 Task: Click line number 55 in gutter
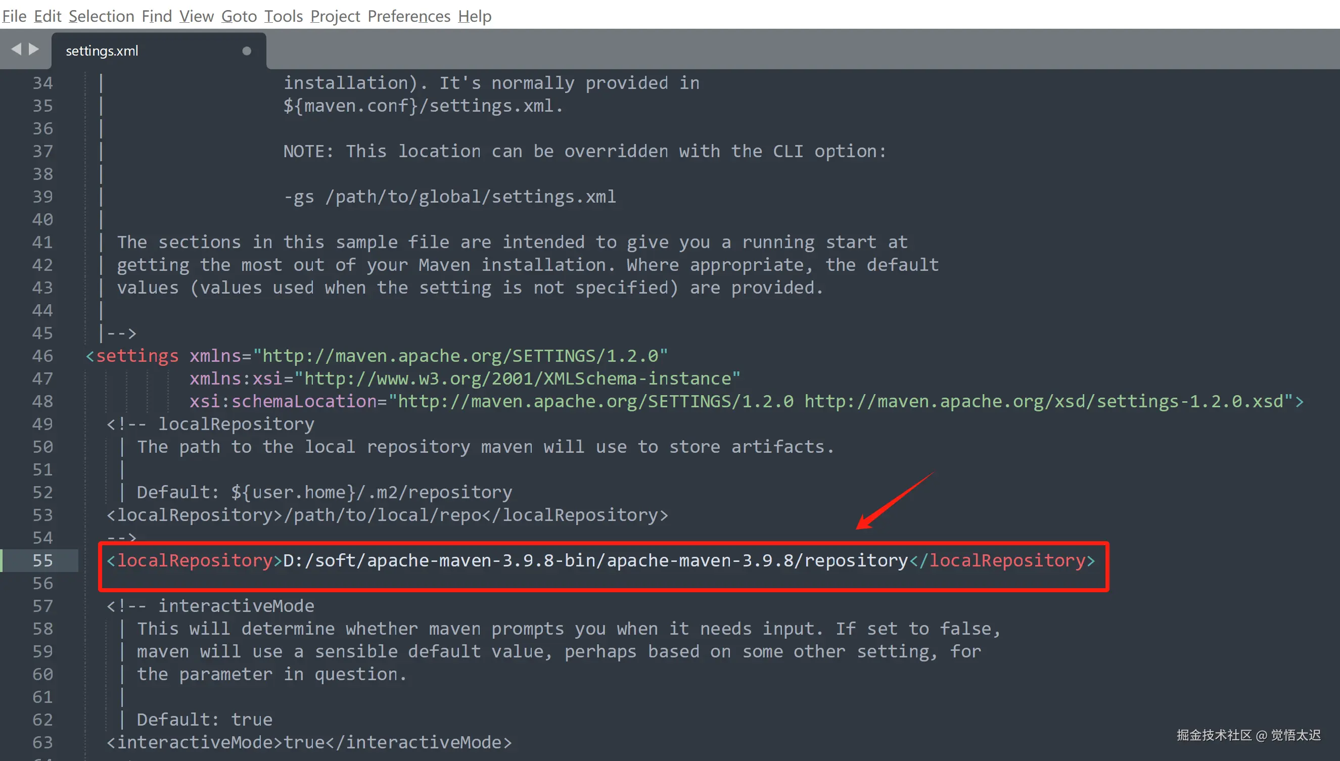click(x=43, y=560)
